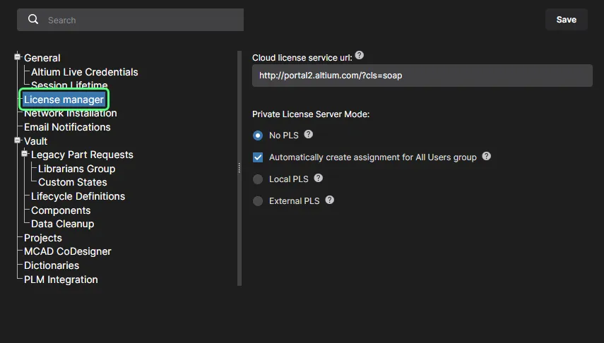
Task: Click into the Search box
Action: tap(141, 20)
